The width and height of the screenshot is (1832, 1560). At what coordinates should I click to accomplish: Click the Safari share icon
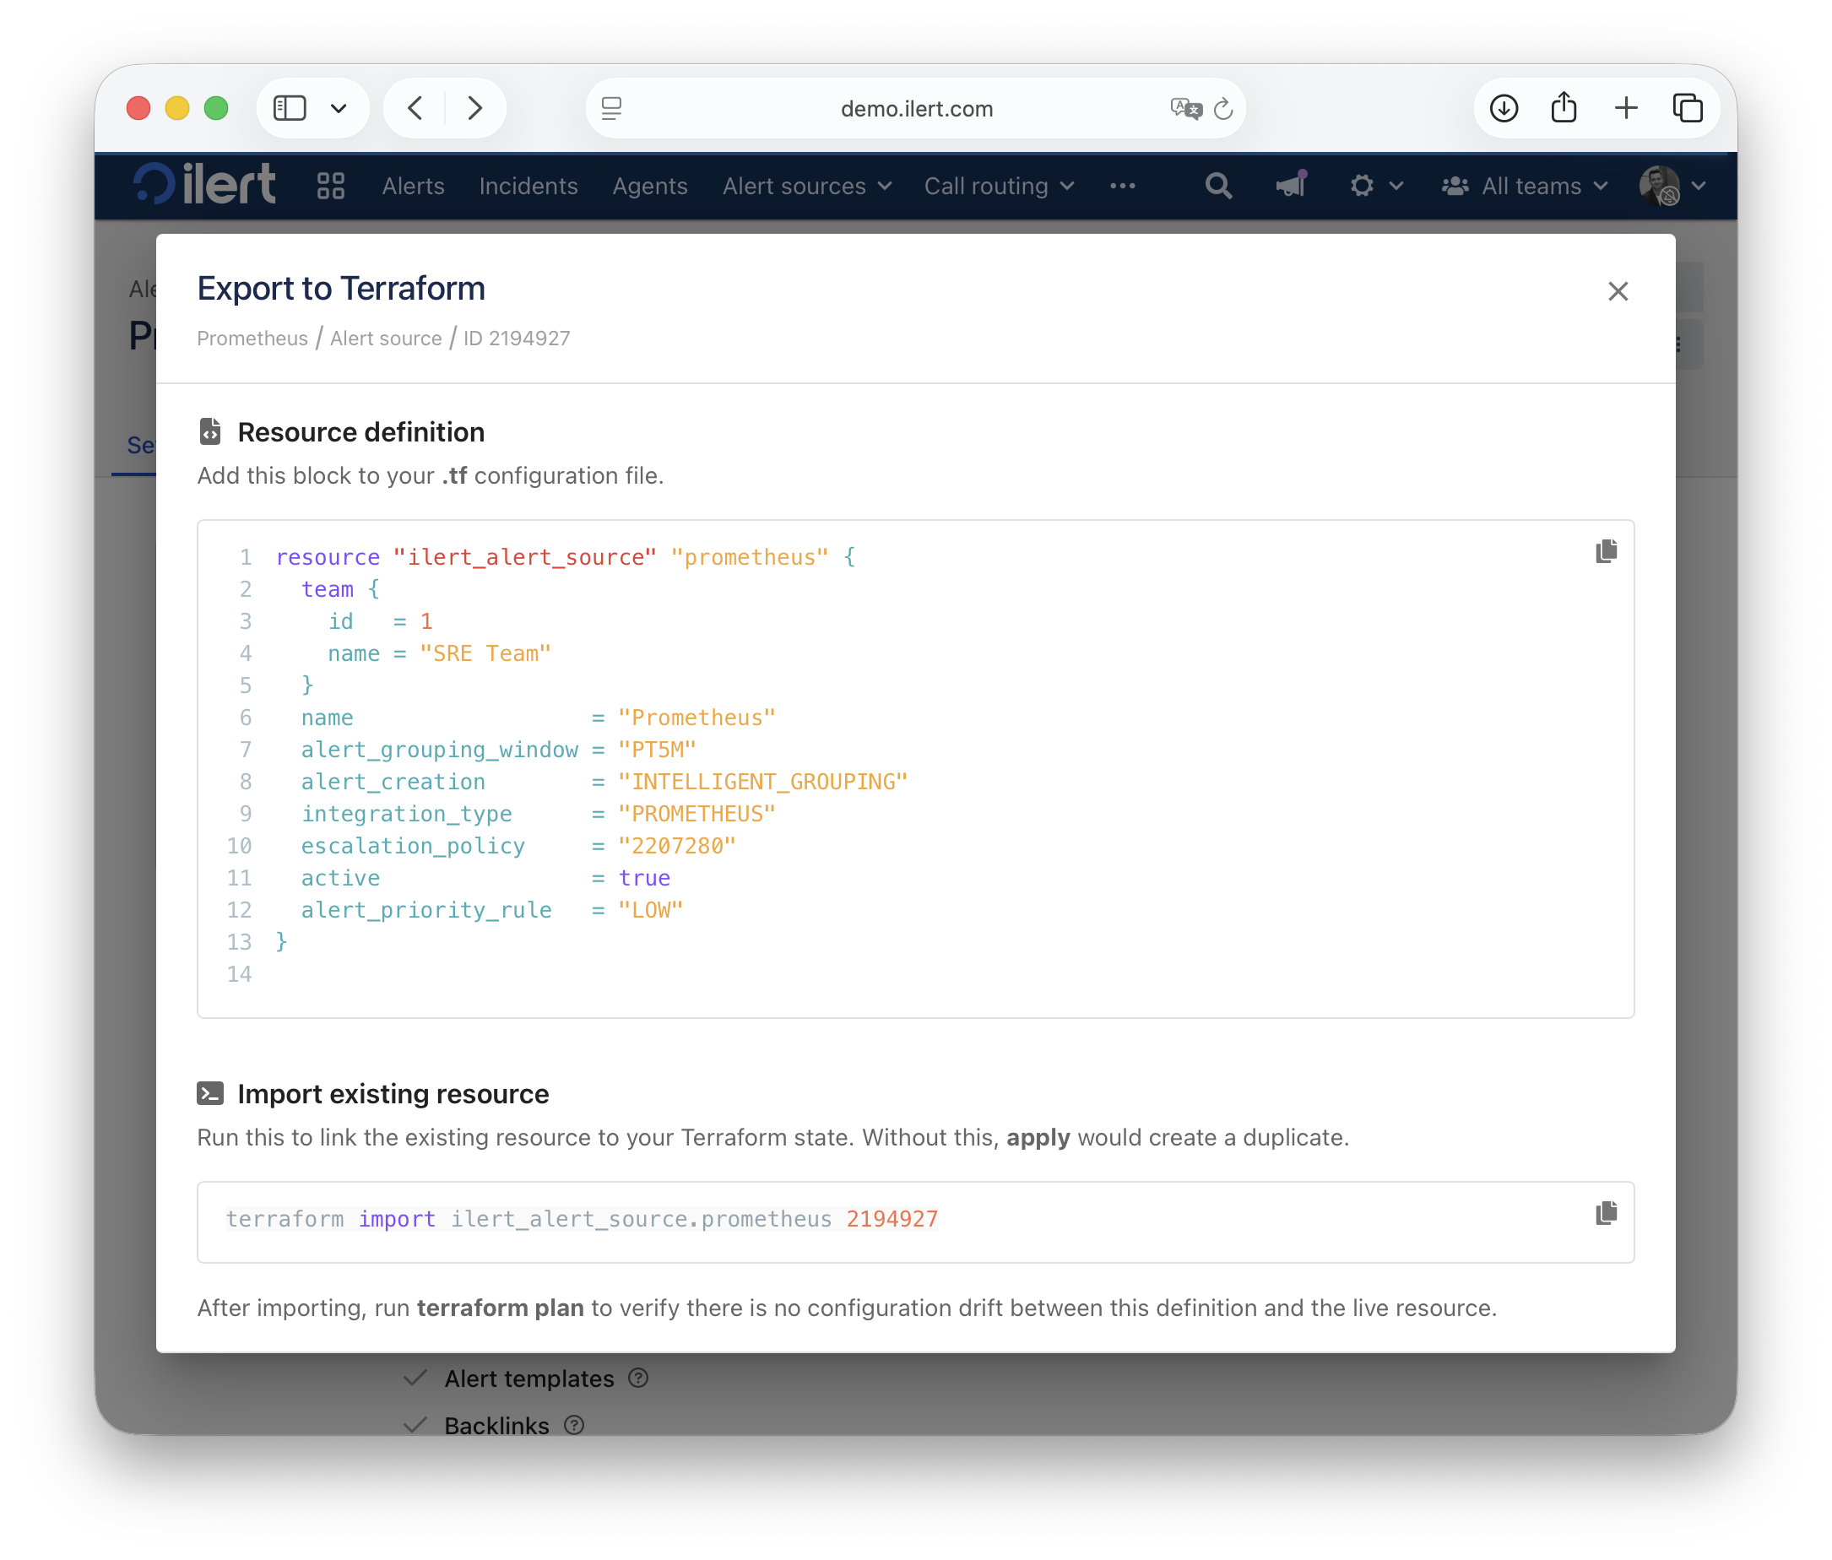(1564, 109)
